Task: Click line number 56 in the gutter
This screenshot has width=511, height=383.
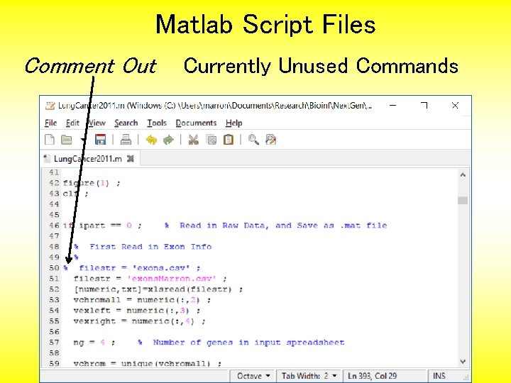Action: coord(54,332)
